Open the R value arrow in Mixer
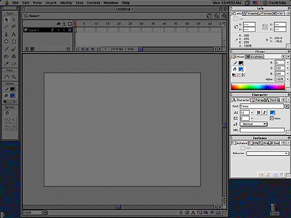Viewport: 291px width, 218px height. click(x=288, y=62)
